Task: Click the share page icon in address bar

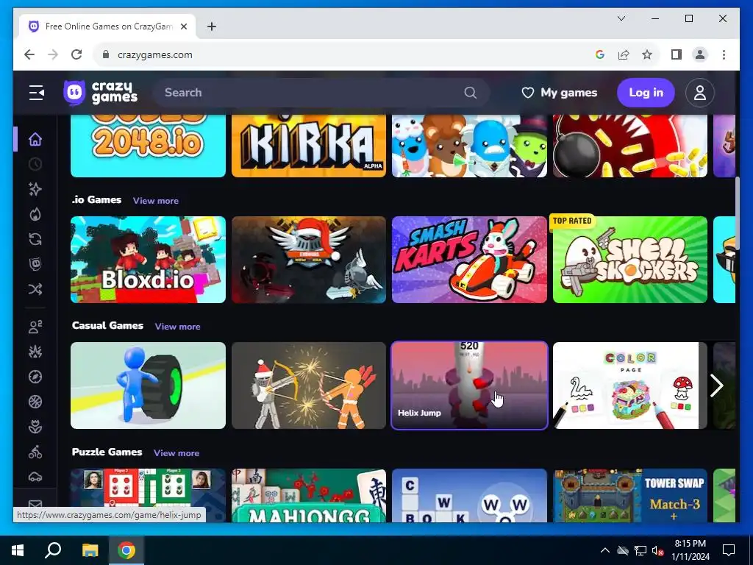Action: (624, 54)
